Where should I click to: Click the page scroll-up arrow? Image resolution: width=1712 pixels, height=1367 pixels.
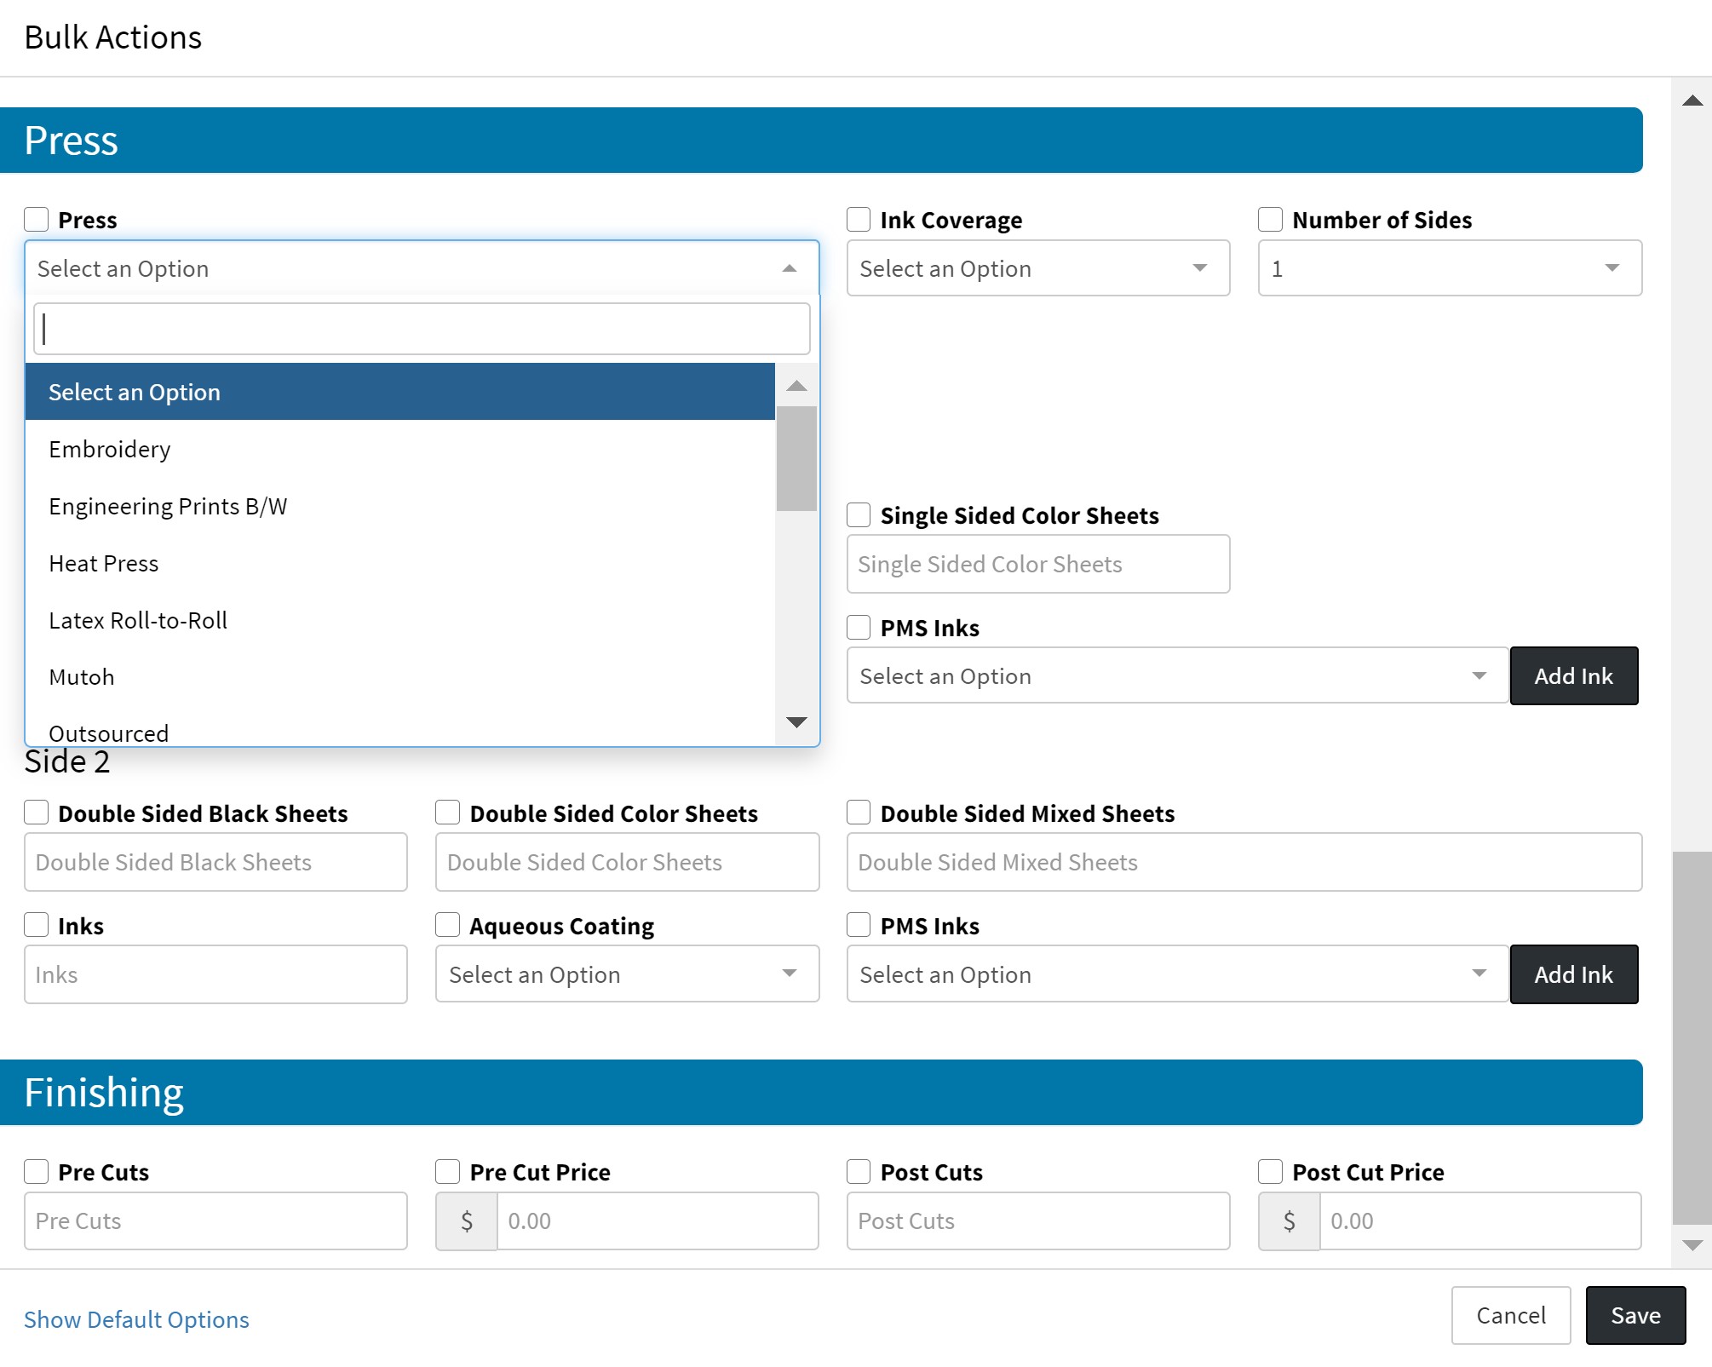pos(1692,101)
